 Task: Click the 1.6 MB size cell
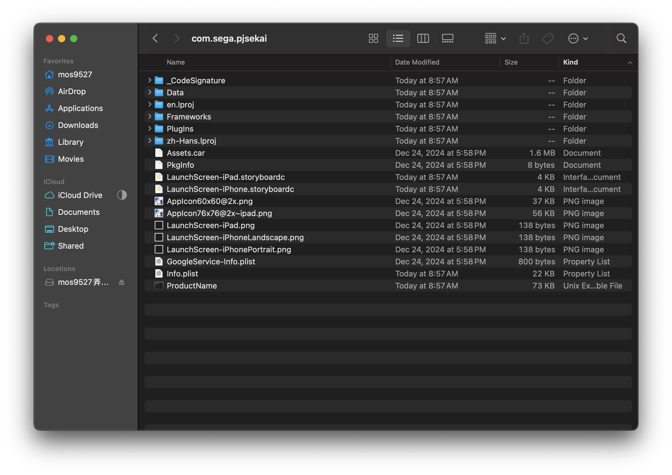coord(542,153)
